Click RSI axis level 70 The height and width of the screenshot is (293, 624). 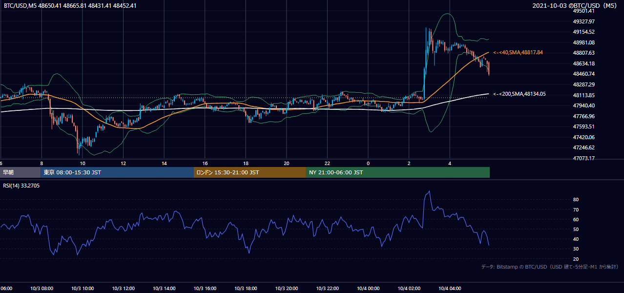pyautogui.click(x=576, y=209)
